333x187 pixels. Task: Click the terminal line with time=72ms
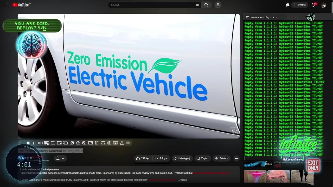(284, 85)
